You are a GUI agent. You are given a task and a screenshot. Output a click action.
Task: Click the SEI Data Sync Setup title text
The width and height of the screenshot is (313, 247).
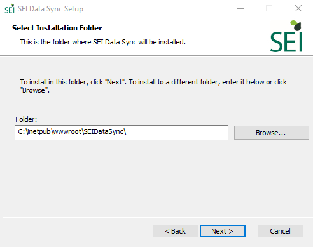[50, 9]
